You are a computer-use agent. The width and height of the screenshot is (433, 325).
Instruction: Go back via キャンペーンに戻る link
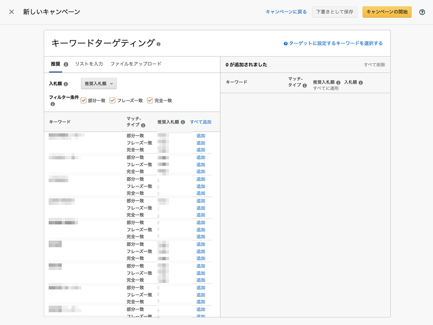pyautogui.click(x=286, y=12)
